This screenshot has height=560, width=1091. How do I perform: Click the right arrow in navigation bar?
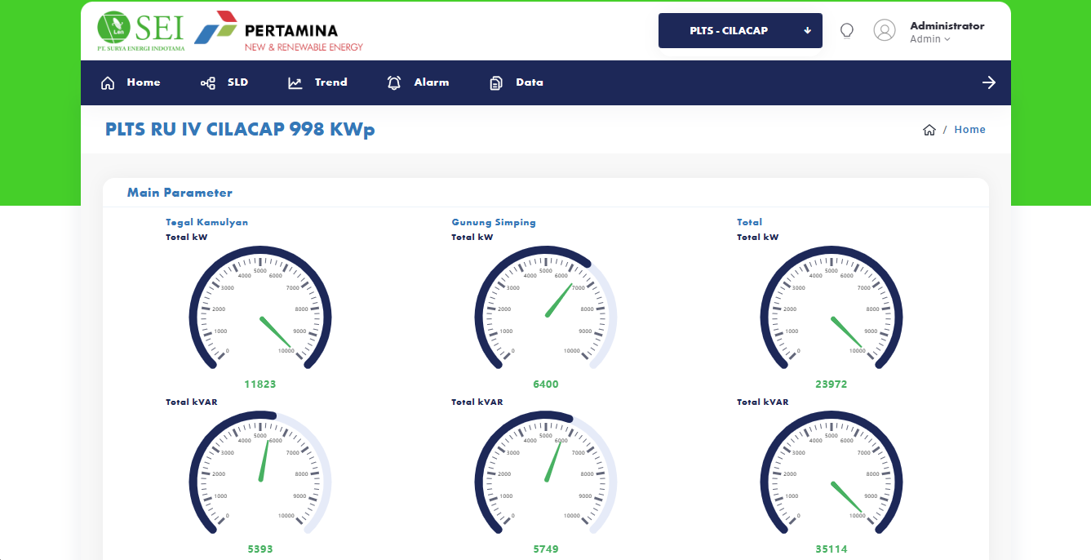[x=989, y=82]
